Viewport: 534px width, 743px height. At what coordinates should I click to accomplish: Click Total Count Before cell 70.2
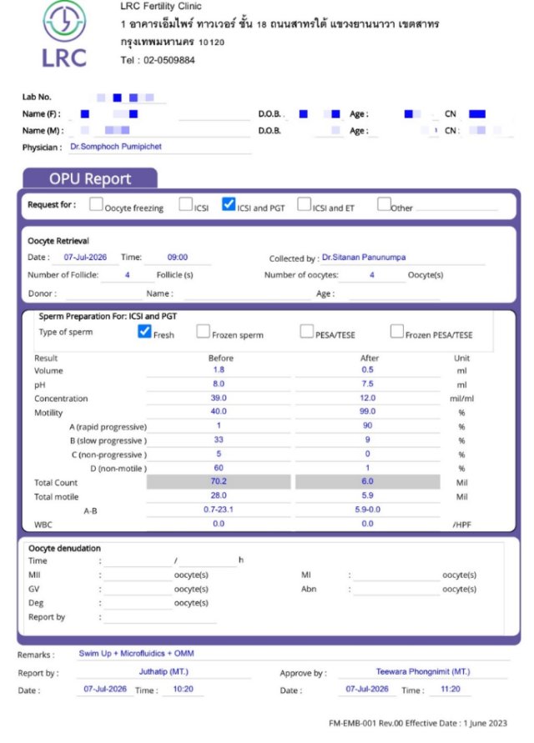click(219, 481)
